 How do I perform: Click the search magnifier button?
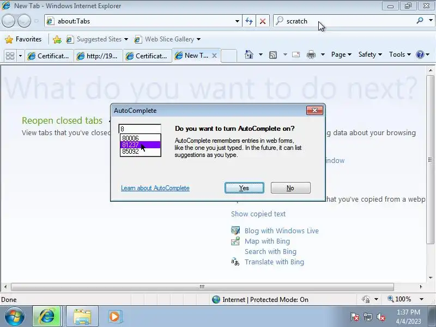click(420, 21)
